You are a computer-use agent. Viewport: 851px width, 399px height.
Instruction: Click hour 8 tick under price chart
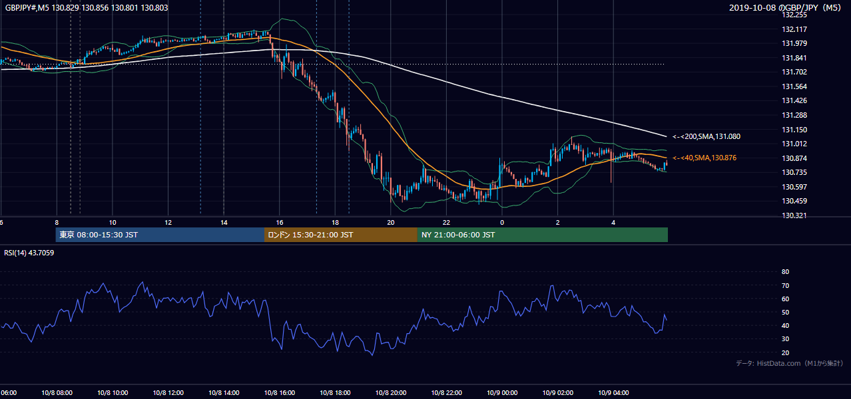coord(57,222)
